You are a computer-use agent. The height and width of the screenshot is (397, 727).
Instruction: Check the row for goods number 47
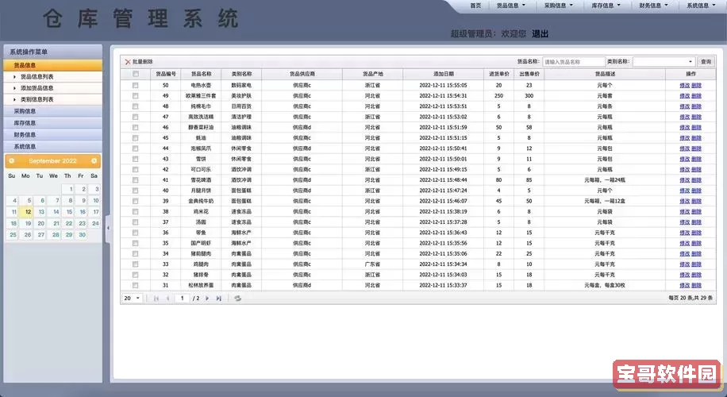click(136, 117)
